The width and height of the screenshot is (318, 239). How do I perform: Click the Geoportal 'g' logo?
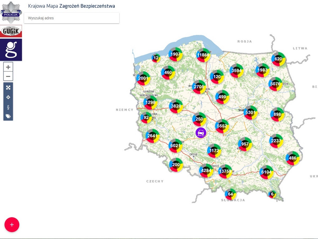click(x=11, y=50)
